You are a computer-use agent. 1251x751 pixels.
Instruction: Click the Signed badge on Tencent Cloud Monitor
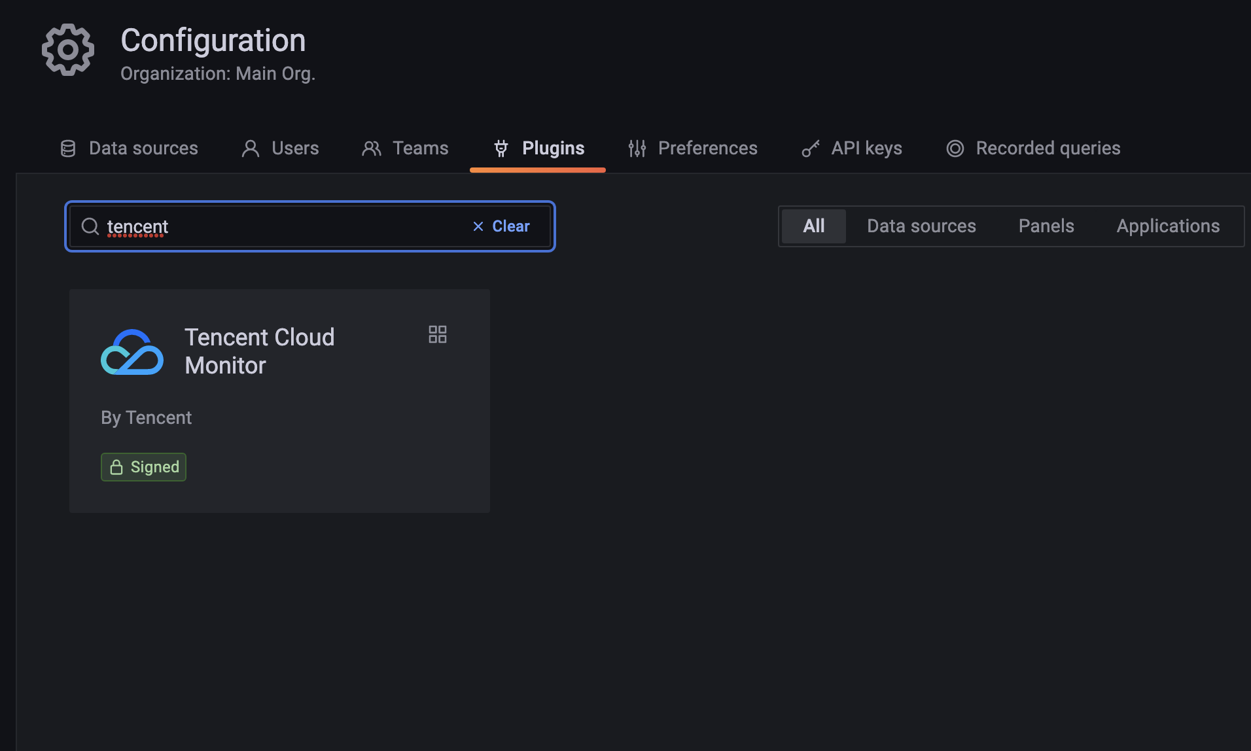point(143,466)
